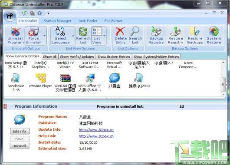Choose the List View button
Image resolution: width=230 pixels, height=165 pixels.
click(97, 36)
